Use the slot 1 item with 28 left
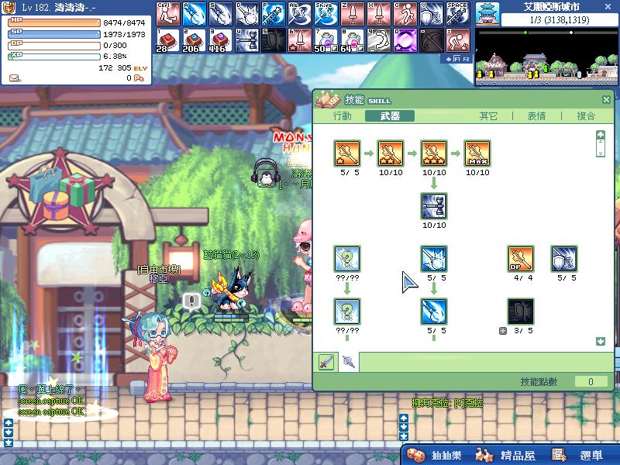The height and width of the screenshot is (465, 620). 168,40
